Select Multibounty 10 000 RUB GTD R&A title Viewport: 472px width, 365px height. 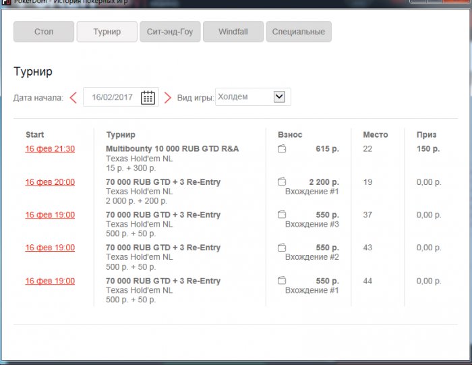[172, 149]
